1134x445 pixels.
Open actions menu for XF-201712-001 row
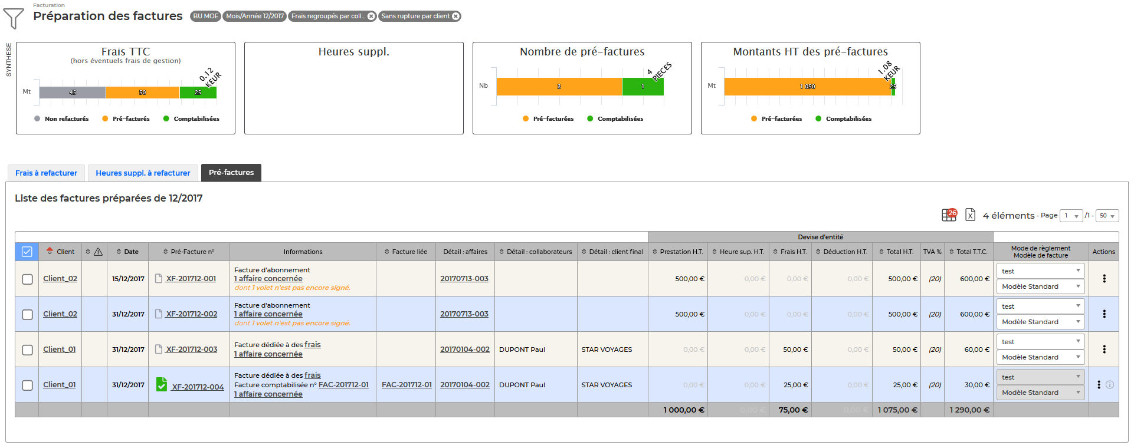pyautogui.click(x=1104, y=278)
